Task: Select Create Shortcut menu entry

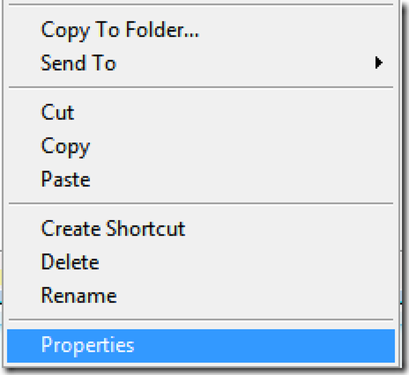Action: click(201, 228)
